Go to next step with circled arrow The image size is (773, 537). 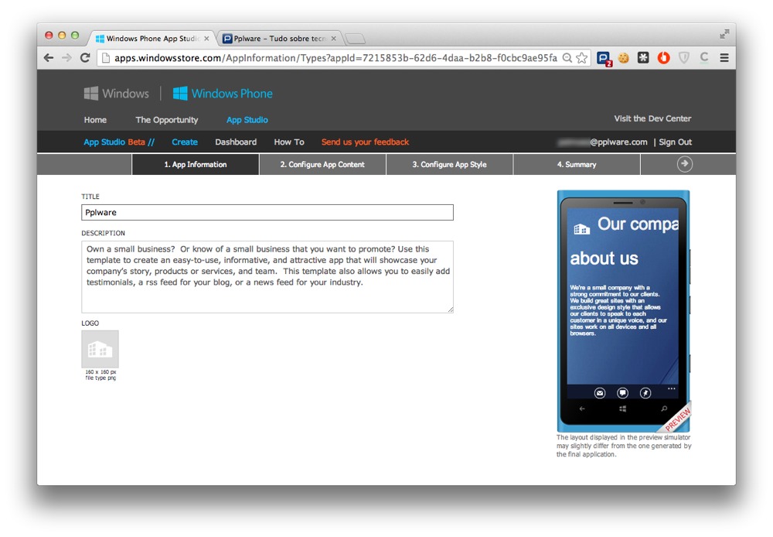tap(684, 164)
